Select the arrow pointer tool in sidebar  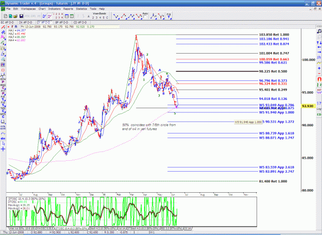point(3,144)
